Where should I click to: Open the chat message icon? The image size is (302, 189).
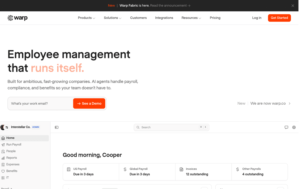286,127
